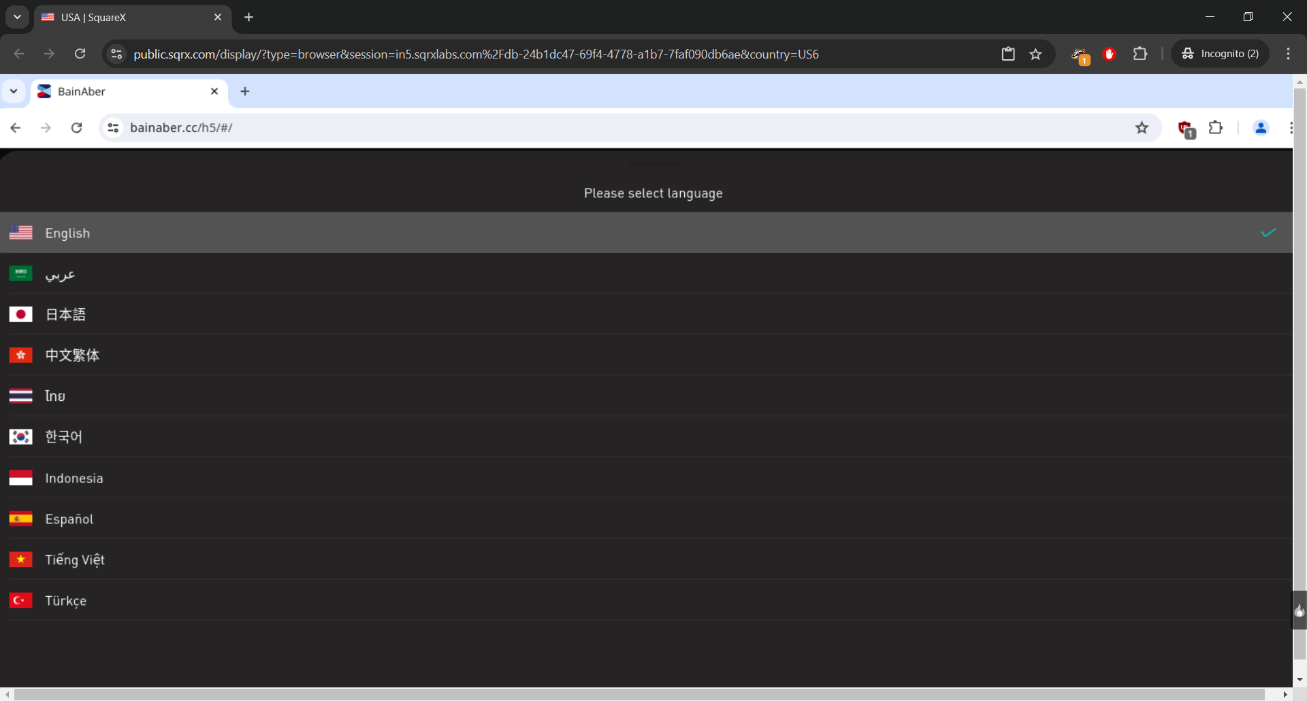Image resolution: width=1307 pixels, height=701 pixels.
Task: Choose the Arabic language row
Action: point(60,274)
